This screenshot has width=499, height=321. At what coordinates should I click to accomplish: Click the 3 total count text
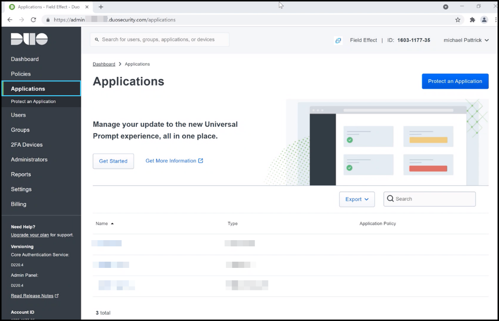(103, 313)
